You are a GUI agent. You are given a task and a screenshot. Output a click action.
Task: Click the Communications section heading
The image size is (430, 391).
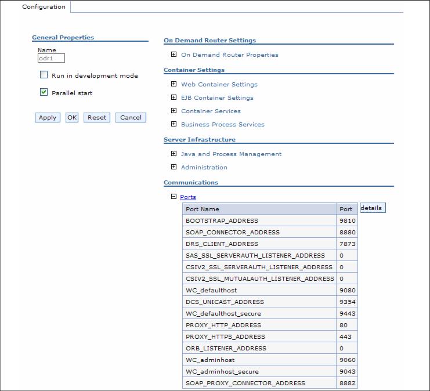tap(191, 182)
